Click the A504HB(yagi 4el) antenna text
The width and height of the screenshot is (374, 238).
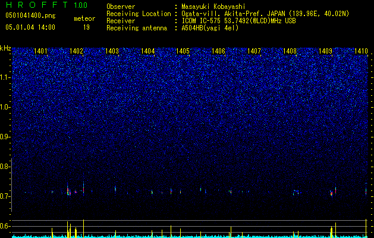click(x=210, y=28)
